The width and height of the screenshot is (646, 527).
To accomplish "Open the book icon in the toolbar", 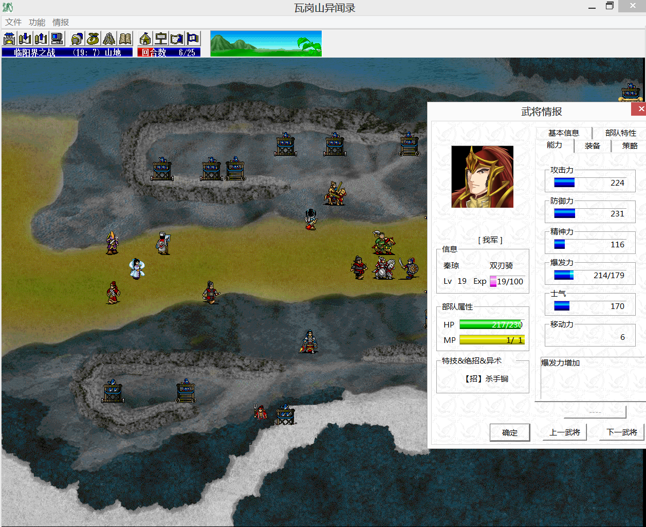I will [x=125, y=39].
